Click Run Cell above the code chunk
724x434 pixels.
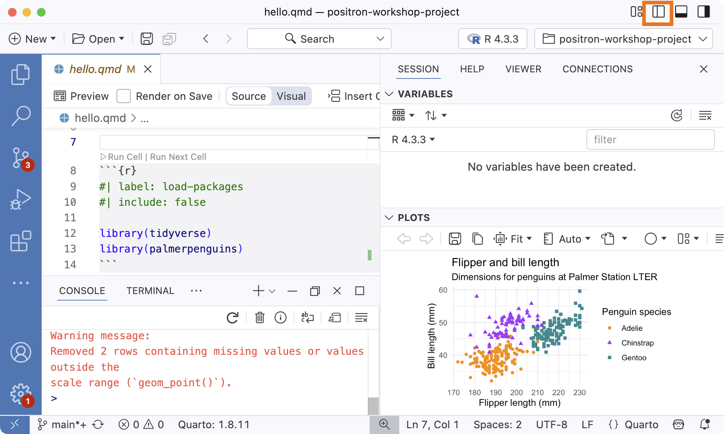pyautogui.click(x=121, y=157)
